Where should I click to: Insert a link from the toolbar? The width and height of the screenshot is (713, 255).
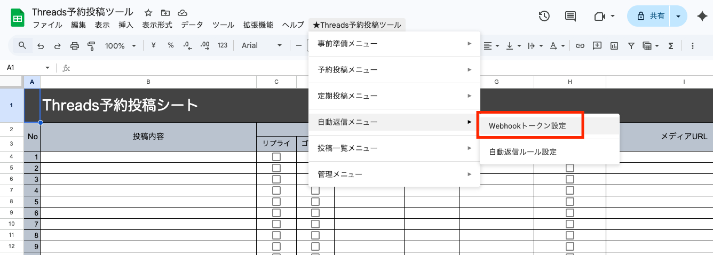point(580,46)
